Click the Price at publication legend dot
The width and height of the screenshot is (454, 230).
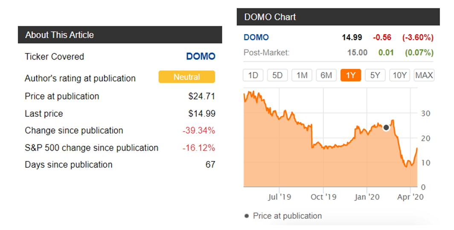point(247,216)
